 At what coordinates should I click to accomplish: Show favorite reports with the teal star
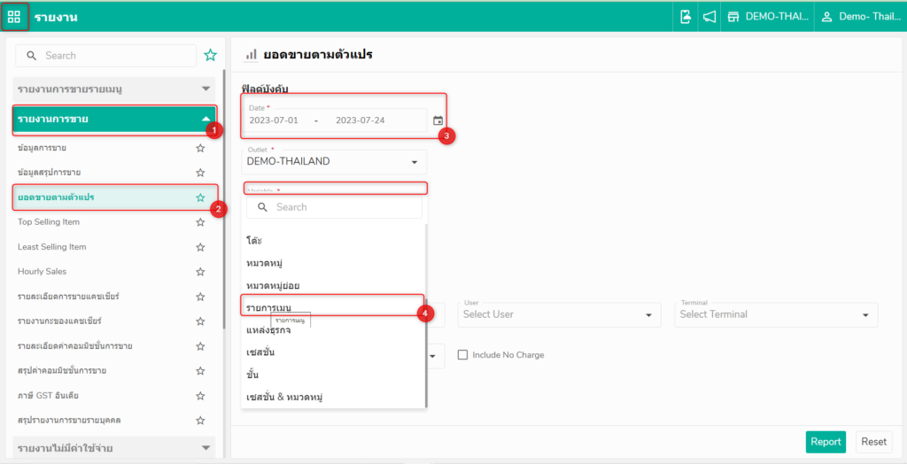pyautogui.click(x=211, y=56)
